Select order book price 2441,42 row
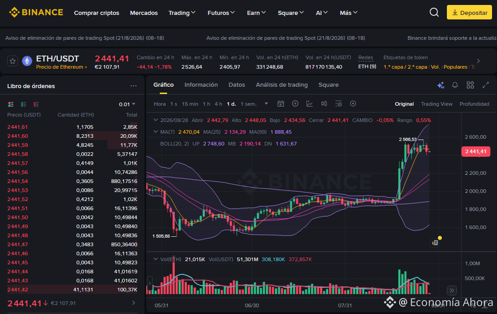Screen dimensions: 497x314 point(72,290)
